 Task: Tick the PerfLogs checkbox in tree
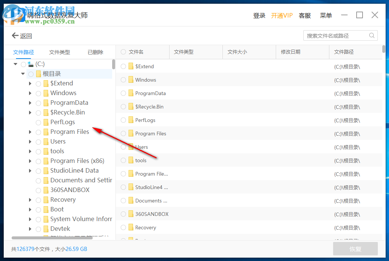pos(38,122)
